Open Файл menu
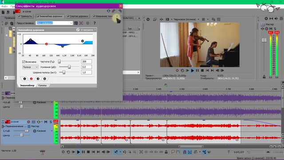284x160 pixels. (x=4, y=6)
